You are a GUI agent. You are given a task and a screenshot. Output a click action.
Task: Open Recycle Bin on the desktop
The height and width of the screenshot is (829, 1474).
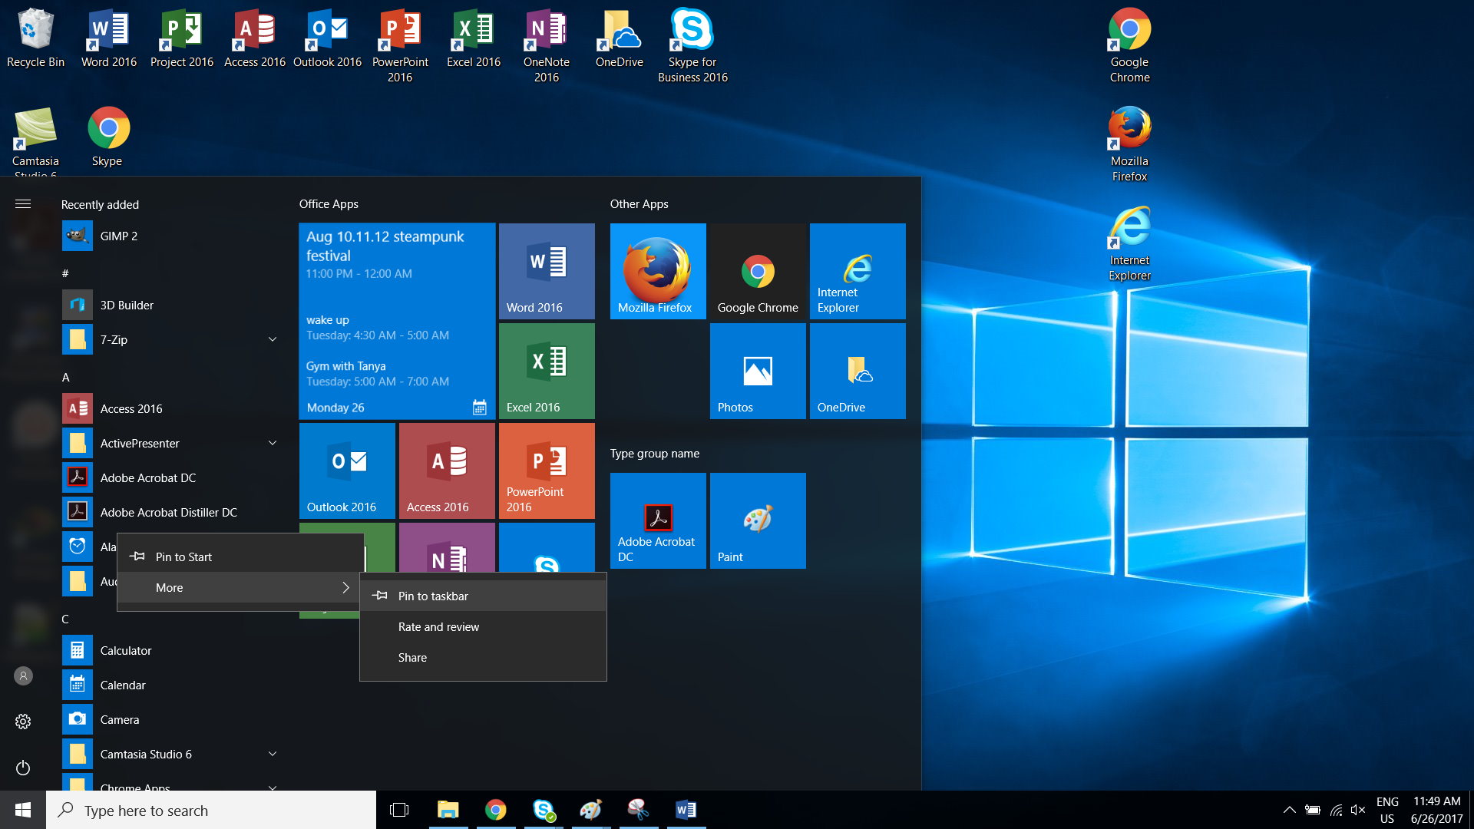(x=35, y=38)
